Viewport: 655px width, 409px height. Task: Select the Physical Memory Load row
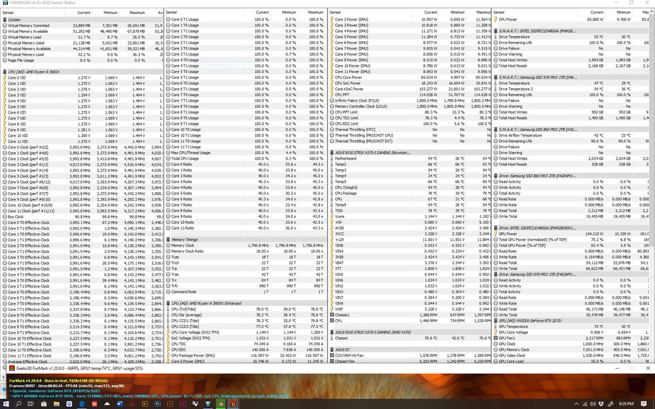click(x=82, y=54)
